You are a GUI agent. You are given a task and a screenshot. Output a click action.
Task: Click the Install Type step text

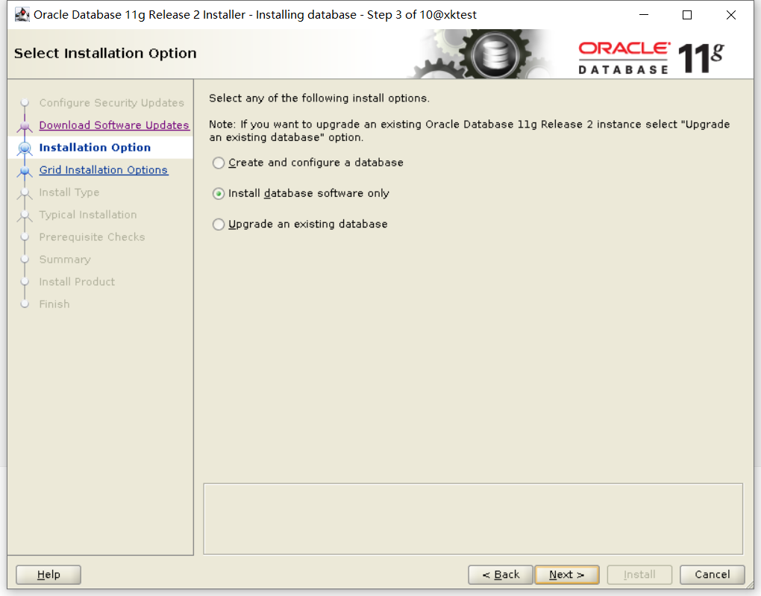(x=69, y=192)
